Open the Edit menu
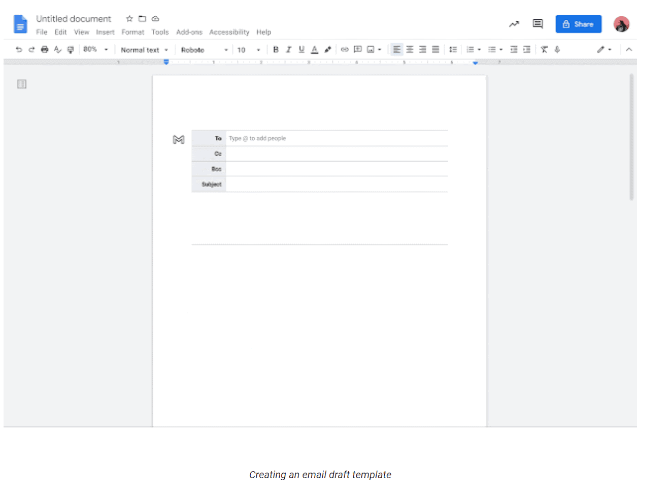The height and width of the screenshot is (496, 669). point(60,32)
